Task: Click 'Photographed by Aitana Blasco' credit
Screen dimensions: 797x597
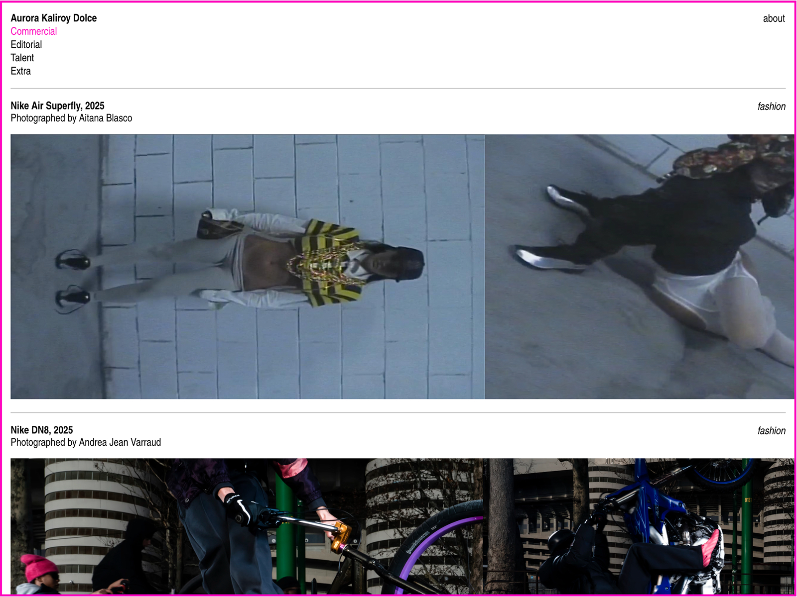Action: tap(71, 118)
